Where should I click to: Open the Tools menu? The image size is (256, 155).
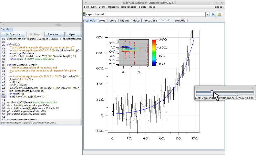(x=143, y=7)
